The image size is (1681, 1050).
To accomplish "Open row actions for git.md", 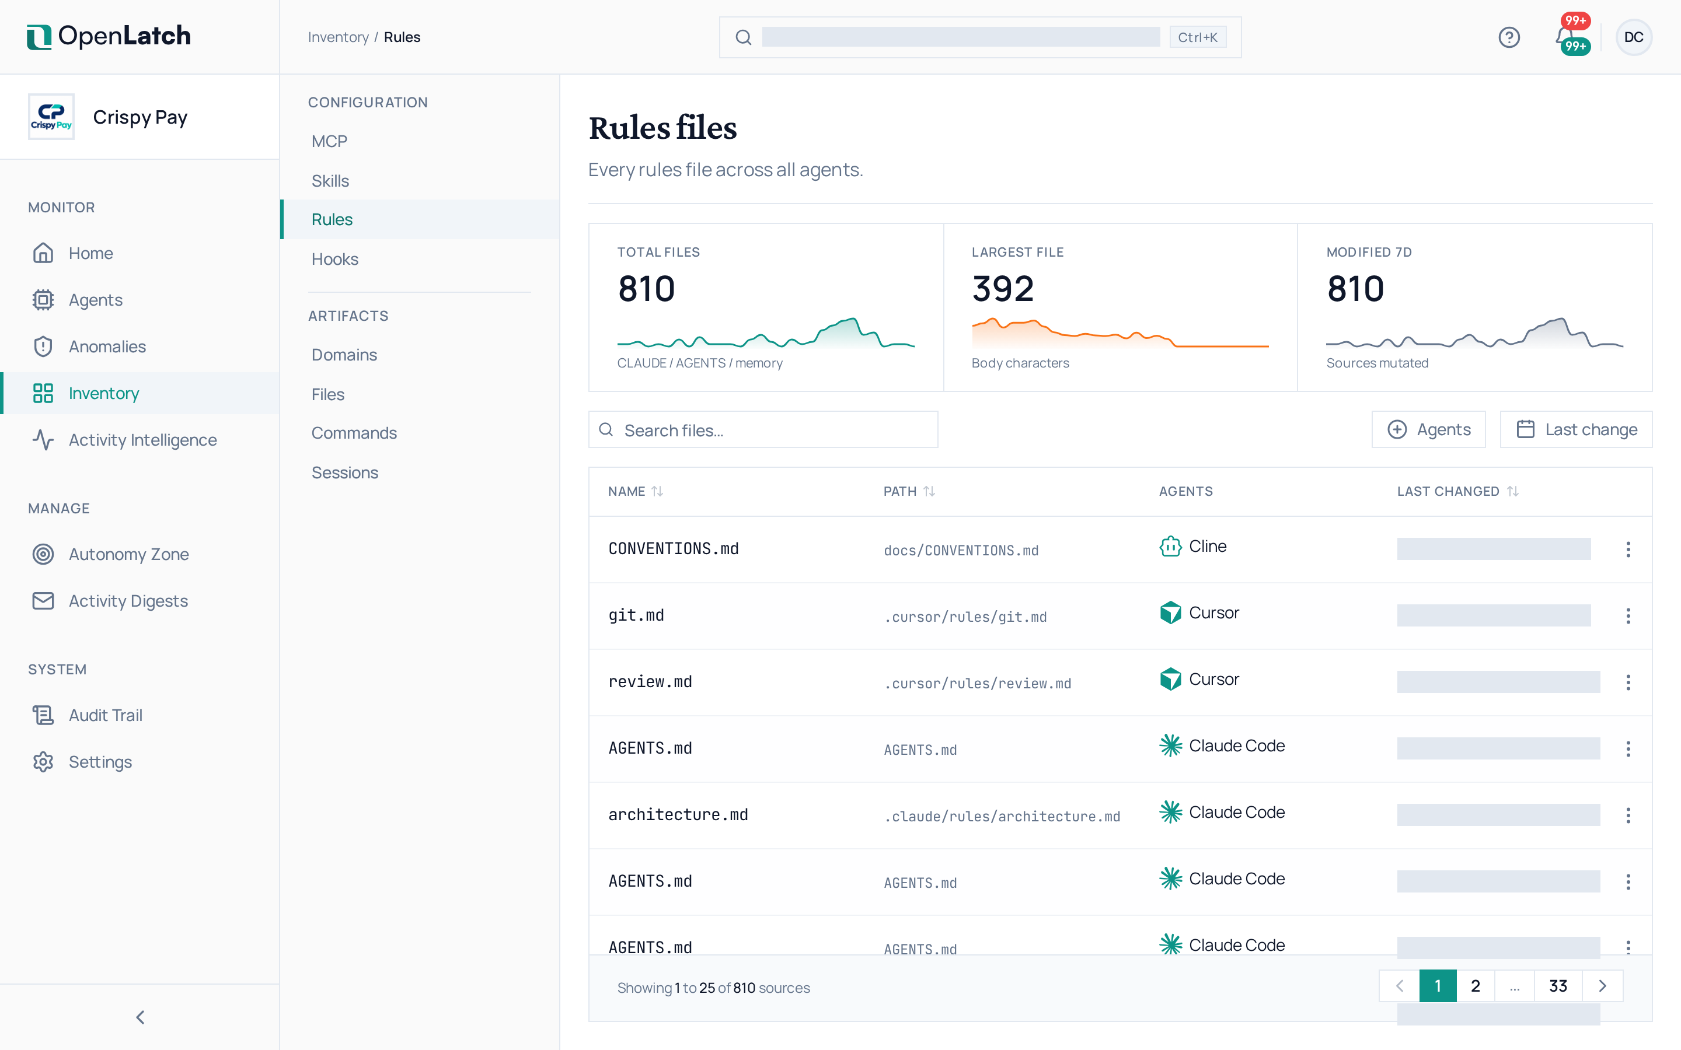I will click(x=1627, y=615).
